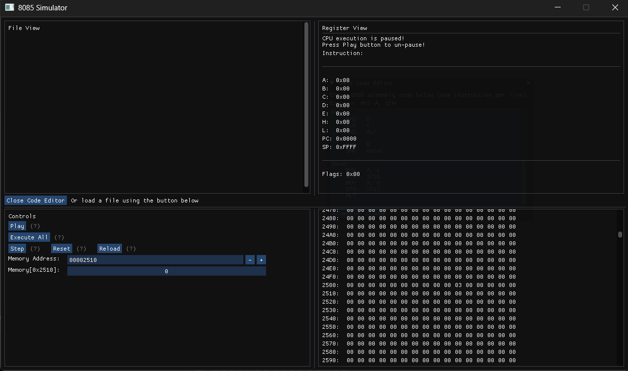
Task: Start CPU execution with the Play button
Action: 17,226
